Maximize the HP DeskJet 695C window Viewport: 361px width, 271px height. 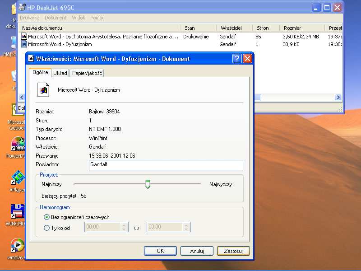click(x=327, y=8)
